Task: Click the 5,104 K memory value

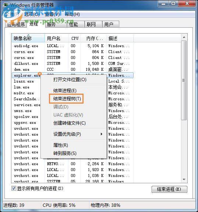Action: click(x=96, y=46)
